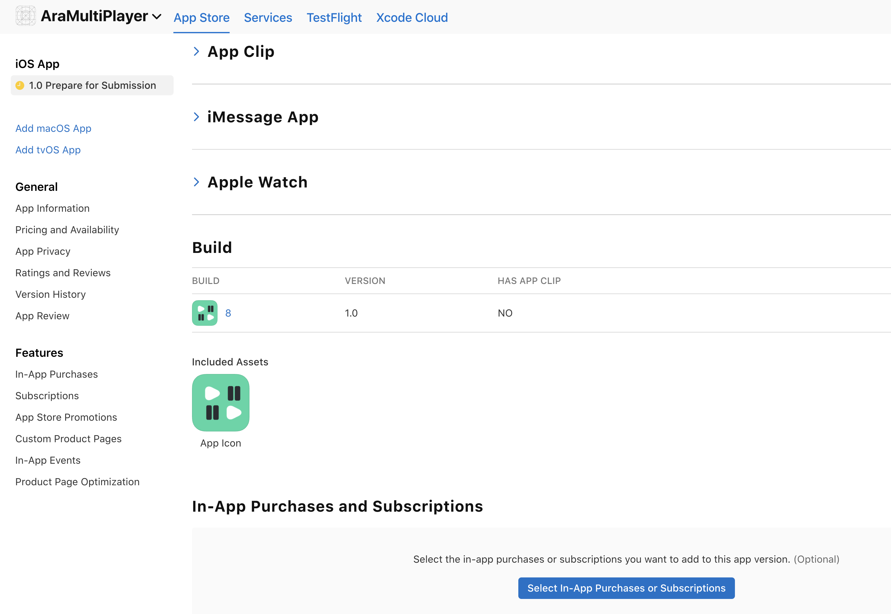This screenshot has width=891, height=614.
Task: Open the AraMultiPlayer app switcher dropdown
Action: pos(156,17)
